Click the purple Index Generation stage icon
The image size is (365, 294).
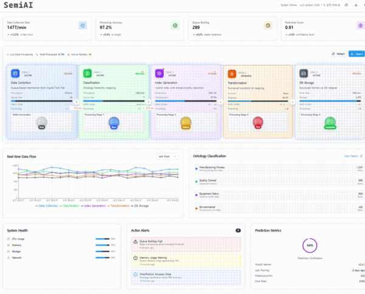160,73
